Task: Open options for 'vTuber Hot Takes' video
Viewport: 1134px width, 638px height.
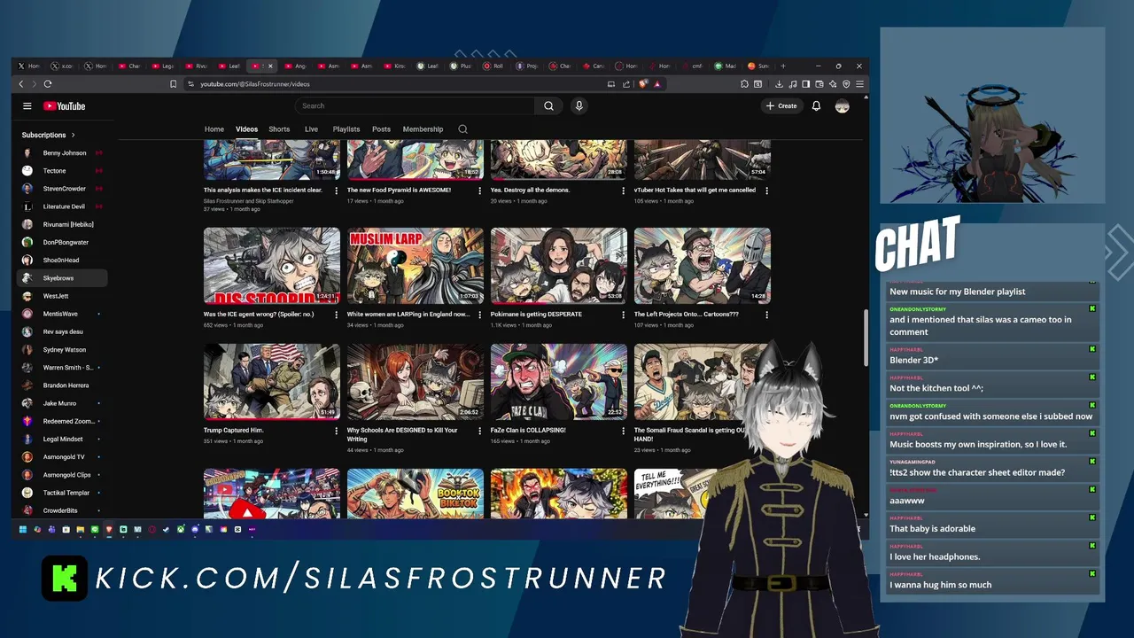Action: [x=766, y=191]
